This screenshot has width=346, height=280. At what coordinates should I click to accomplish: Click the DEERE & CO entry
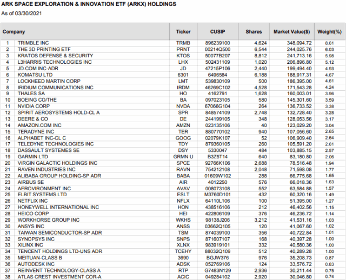pos(33,119)
